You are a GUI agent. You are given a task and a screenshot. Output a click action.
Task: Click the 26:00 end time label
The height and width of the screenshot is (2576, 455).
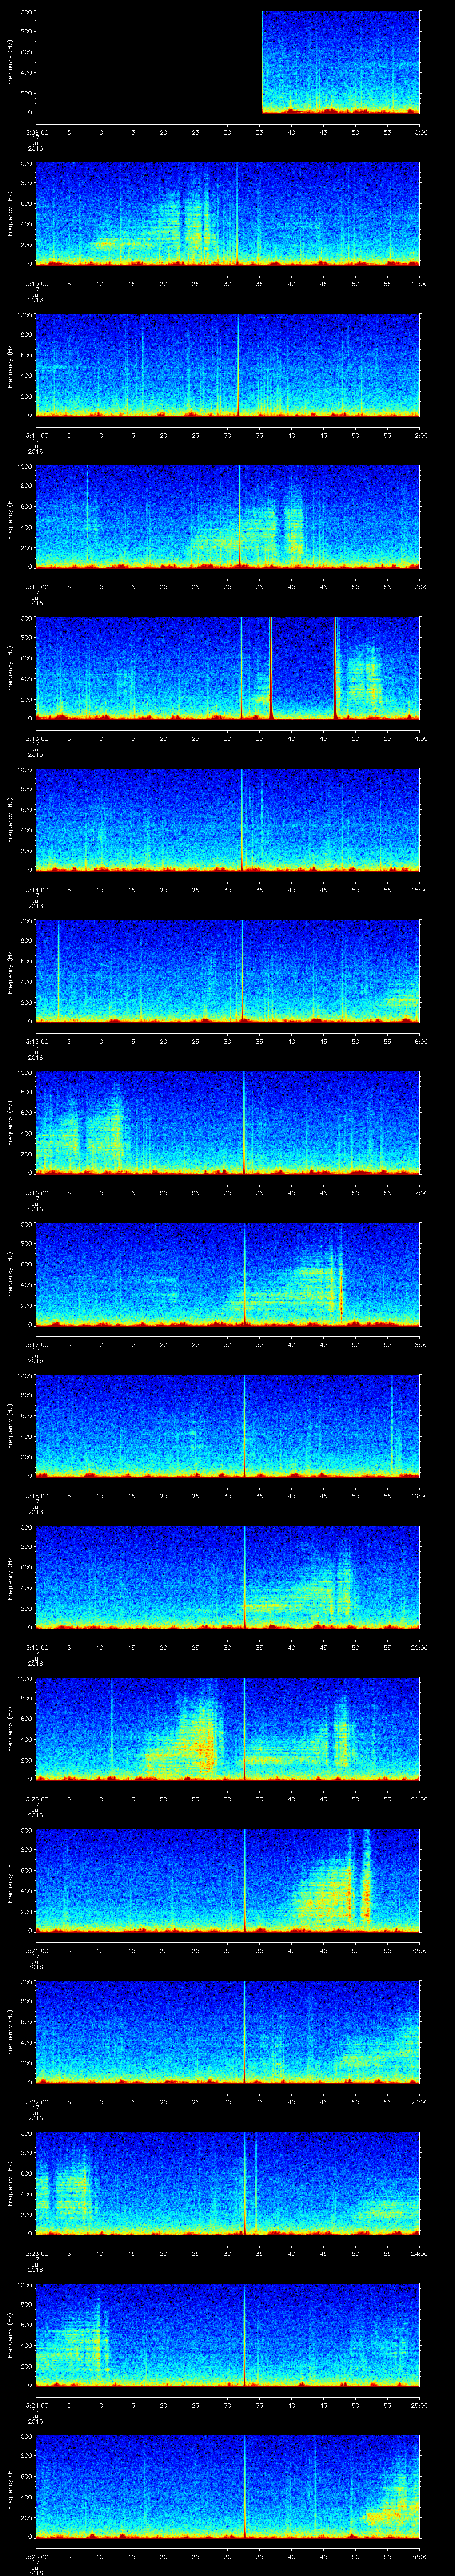(419, 2556)
